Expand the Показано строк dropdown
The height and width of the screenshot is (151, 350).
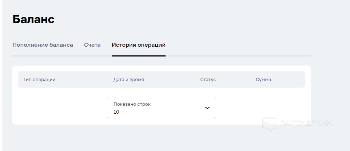tap(161, 108)
